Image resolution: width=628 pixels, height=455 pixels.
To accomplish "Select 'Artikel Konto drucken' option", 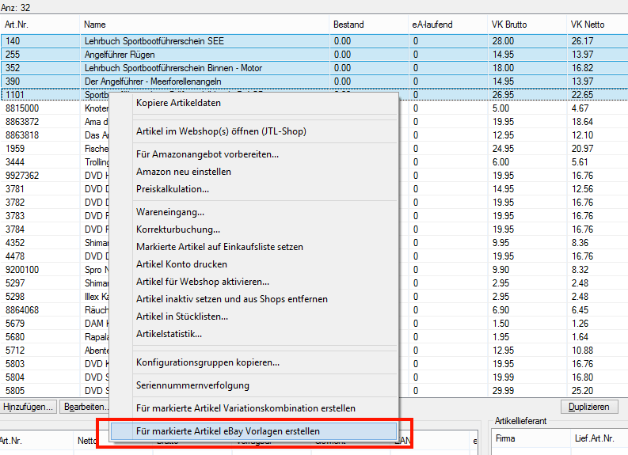I will click(181, 264).
